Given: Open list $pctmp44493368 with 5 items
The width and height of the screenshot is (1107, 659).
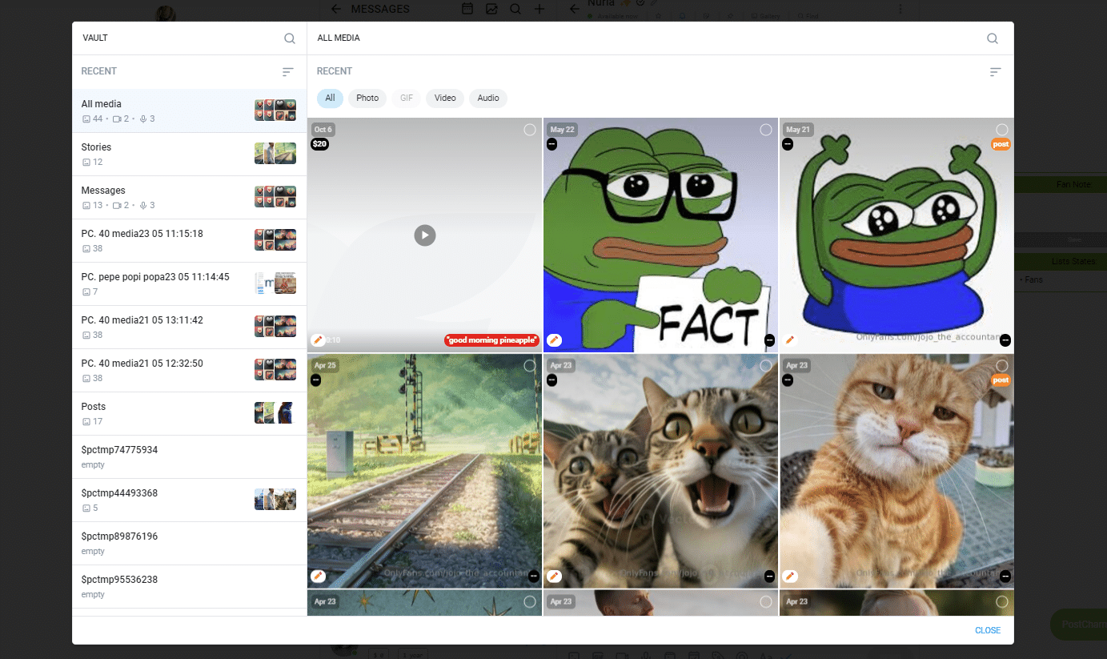Looking at the screenshot, I should pos(189,500).
